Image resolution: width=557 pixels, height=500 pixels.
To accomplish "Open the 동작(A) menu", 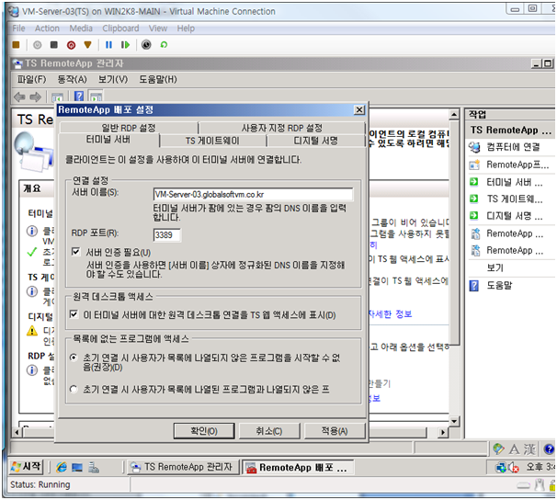I will point(72,79).
